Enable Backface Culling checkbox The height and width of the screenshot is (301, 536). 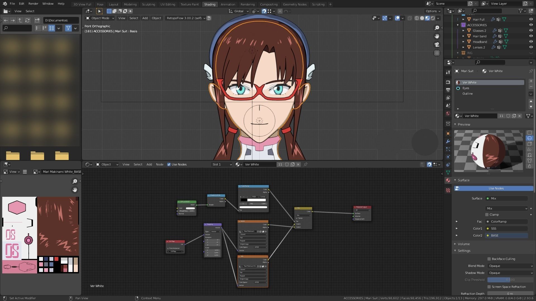[x=489, y=259]
